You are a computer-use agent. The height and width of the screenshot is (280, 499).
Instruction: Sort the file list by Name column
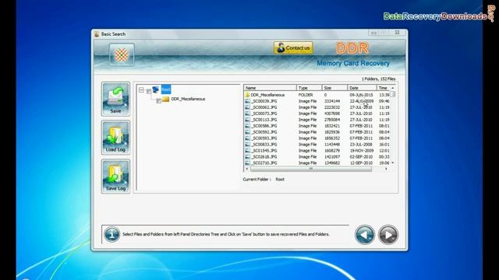click(x=270, y=88)
